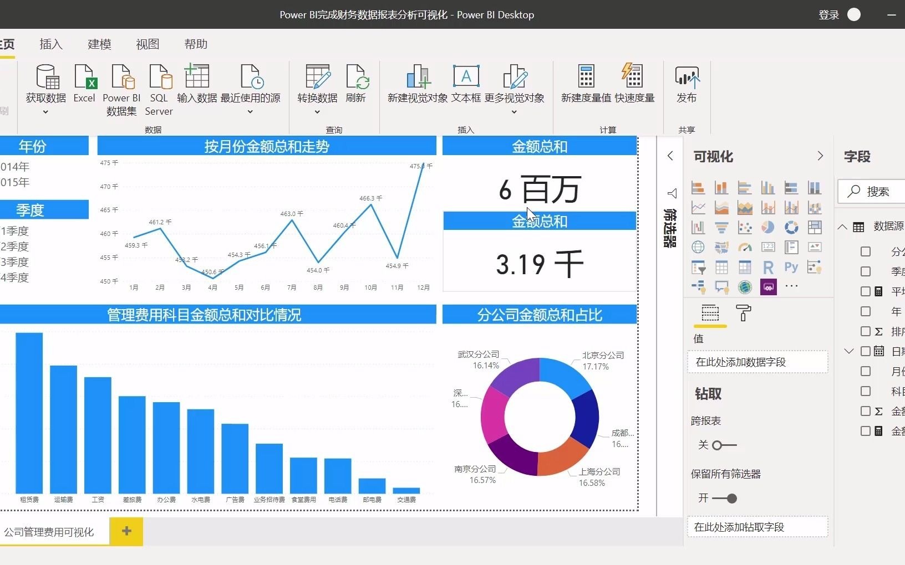Tick checkbox for first sigma field
The width and height of the screenshot is (905, 565).
(866, 331)
